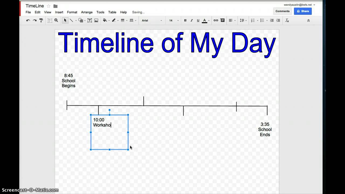Insert a link with the link icon
Screen dimensions: 345x194
tap(216, 20)
